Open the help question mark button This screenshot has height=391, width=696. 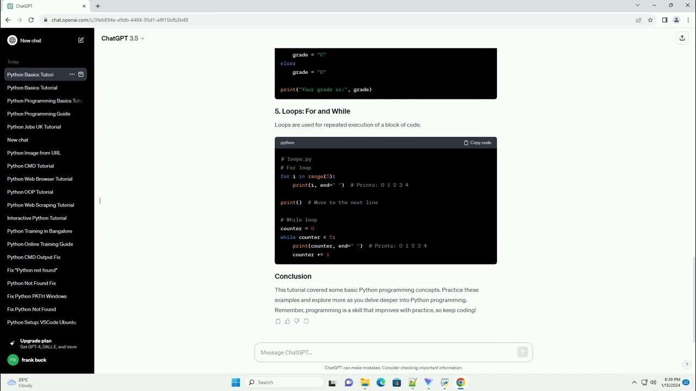tap(687, 364)
